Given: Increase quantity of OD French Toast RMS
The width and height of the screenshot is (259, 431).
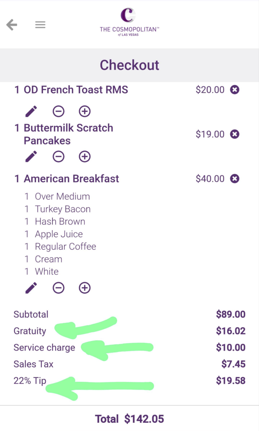Looking at the screenshot, I should click(x=84, y=111).
